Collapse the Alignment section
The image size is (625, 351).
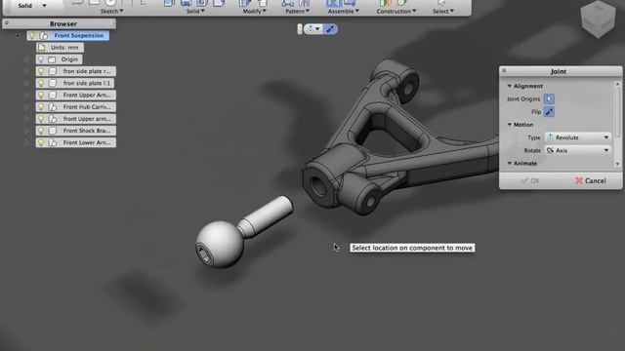(510, 86)
